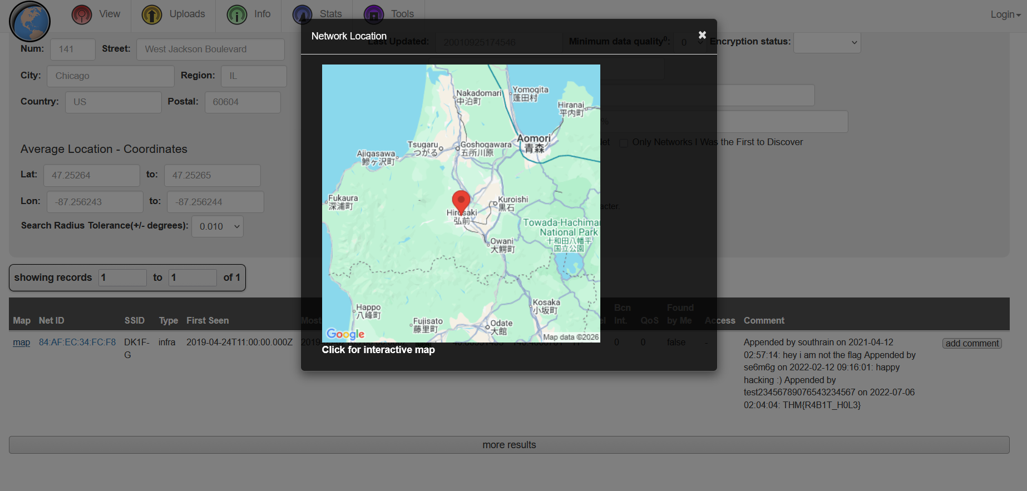Viewport: 1027px width, 491px height.
Task: Click the more results button
Action: 509,445
